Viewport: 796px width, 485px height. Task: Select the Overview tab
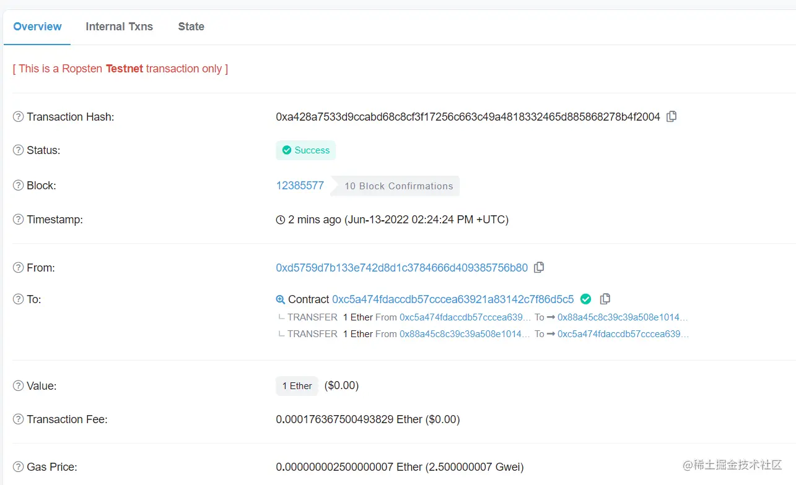pyautogui.click(x=37, y=27)
